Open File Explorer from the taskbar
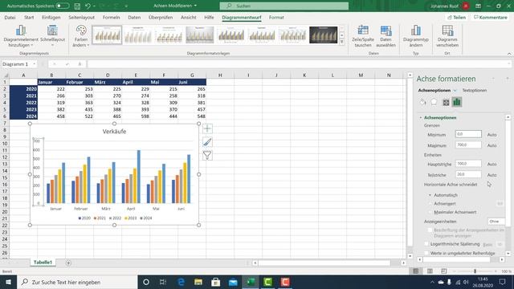The image size is (514, 289). click(198, 282)
